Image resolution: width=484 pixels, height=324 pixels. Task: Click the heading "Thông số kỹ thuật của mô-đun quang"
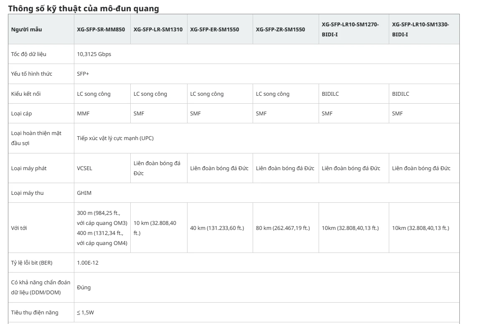click(x=84, y=8)
